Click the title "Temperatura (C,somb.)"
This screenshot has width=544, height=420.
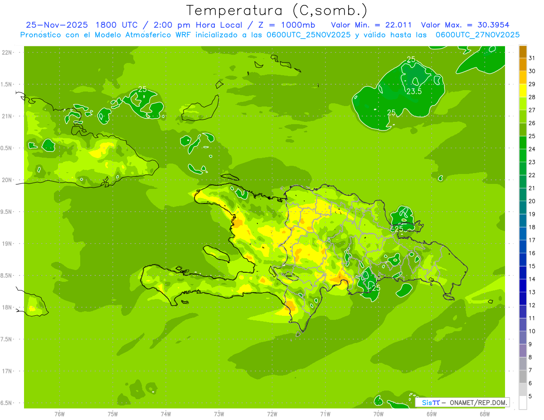point(277,11)
